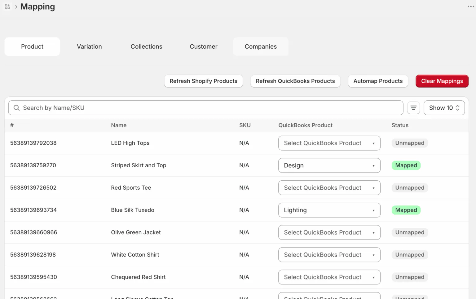The height and width of the screenshot is (299, 476).
Task: Click the Mapping breadcrumb title
Action: pos(37,7)
